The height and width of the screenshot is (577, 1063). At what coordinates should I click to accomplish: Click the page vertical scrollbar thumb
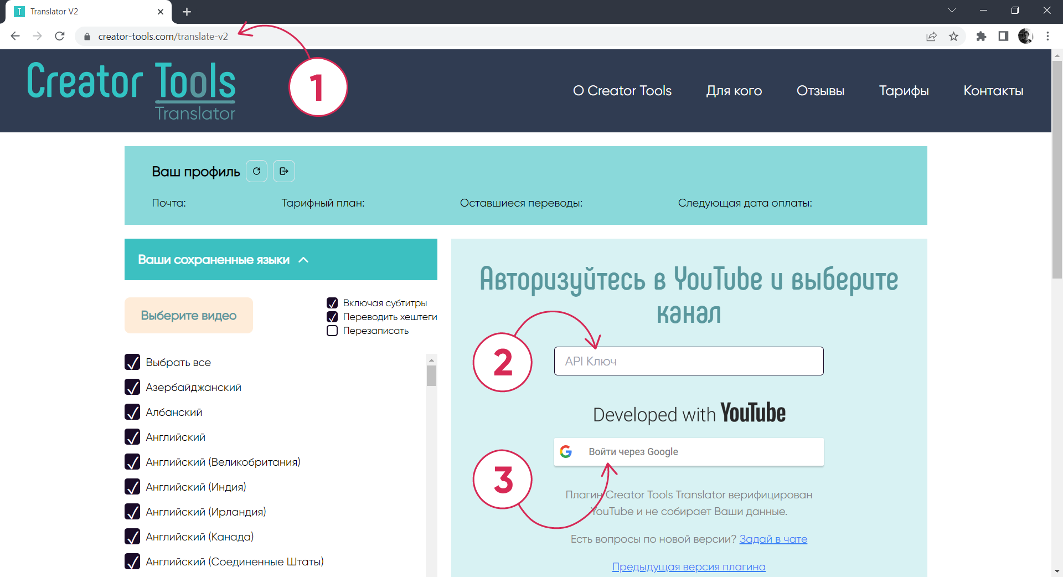[1057, 169]
